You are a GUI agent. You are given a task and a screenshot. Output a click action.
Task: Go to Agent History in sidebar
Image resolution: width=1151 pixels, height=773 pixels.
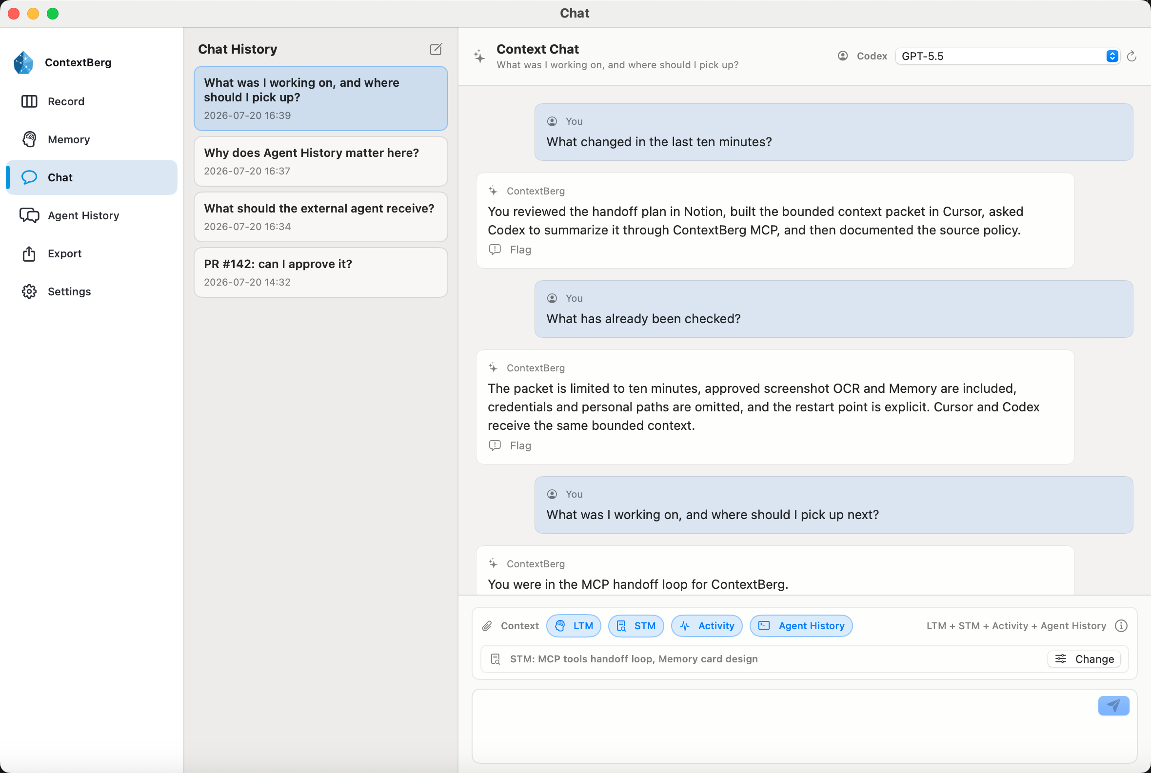point(92,215)
